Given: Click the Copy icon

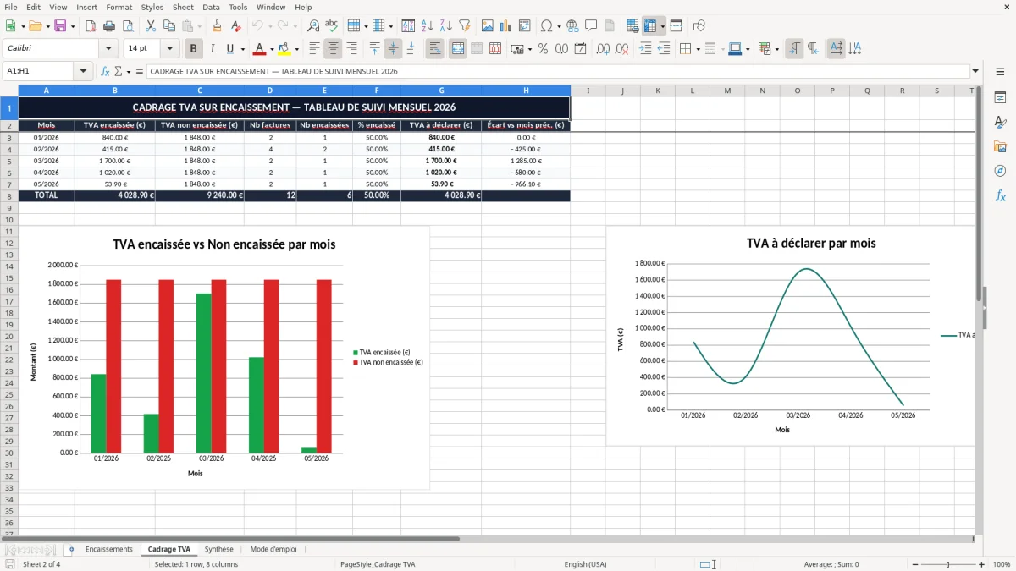Looking at the screenshot, I should pos(169,26).
